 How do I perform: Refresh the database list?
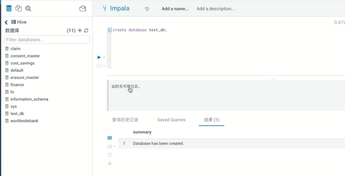pos(86,30)
